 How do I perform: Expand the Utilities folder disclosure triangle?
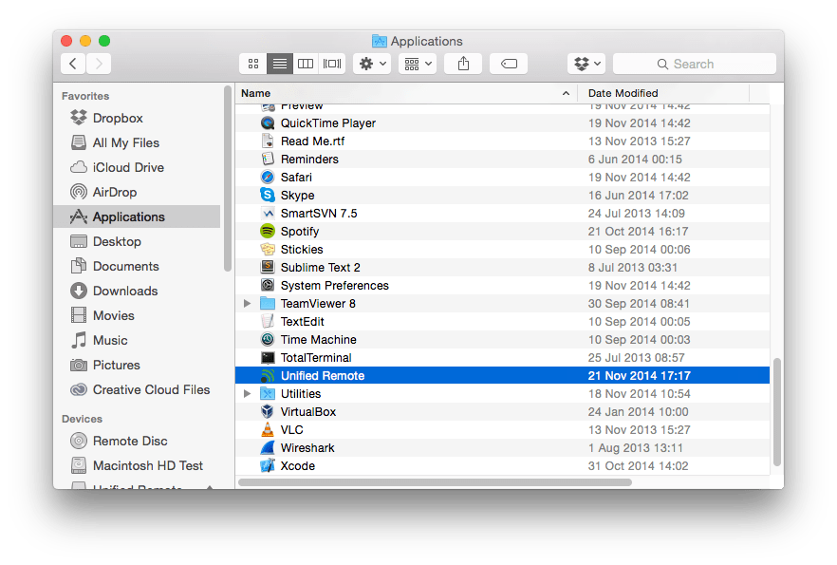tap(247, 393)
